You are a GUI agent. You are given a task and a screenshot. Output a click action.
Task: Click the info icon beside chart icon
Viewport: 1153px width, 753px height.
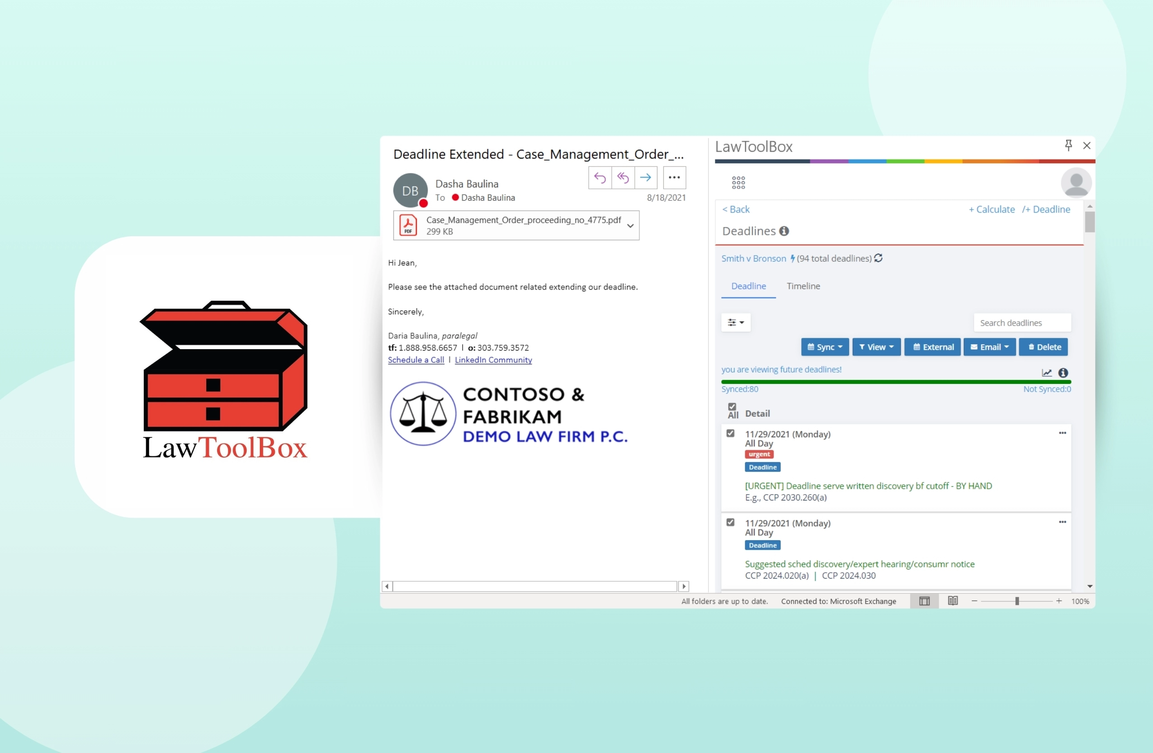click(x=1063, y=373)
